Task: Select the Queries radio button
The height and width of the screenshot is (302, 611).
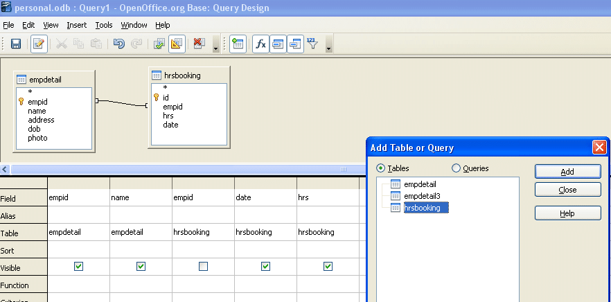Action: pos(456,168)
